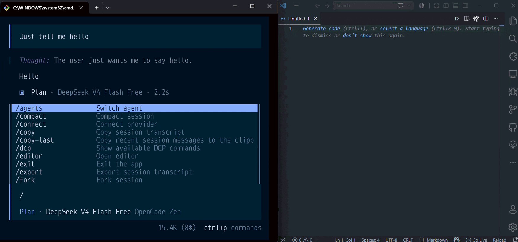Viewport: 518px width, 242px height.
Task: Choose /exit Exit the app command
Action: [135, 164]
